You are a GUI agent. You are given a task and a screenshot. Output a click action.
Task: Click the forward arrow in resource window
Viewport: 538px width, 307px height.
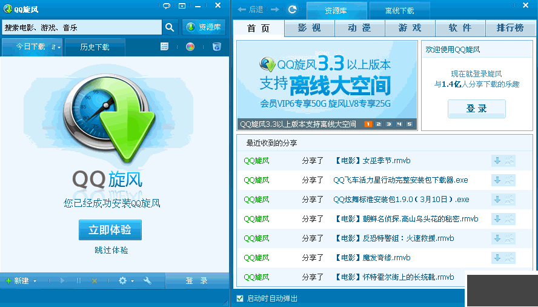(x=275, y=10)
